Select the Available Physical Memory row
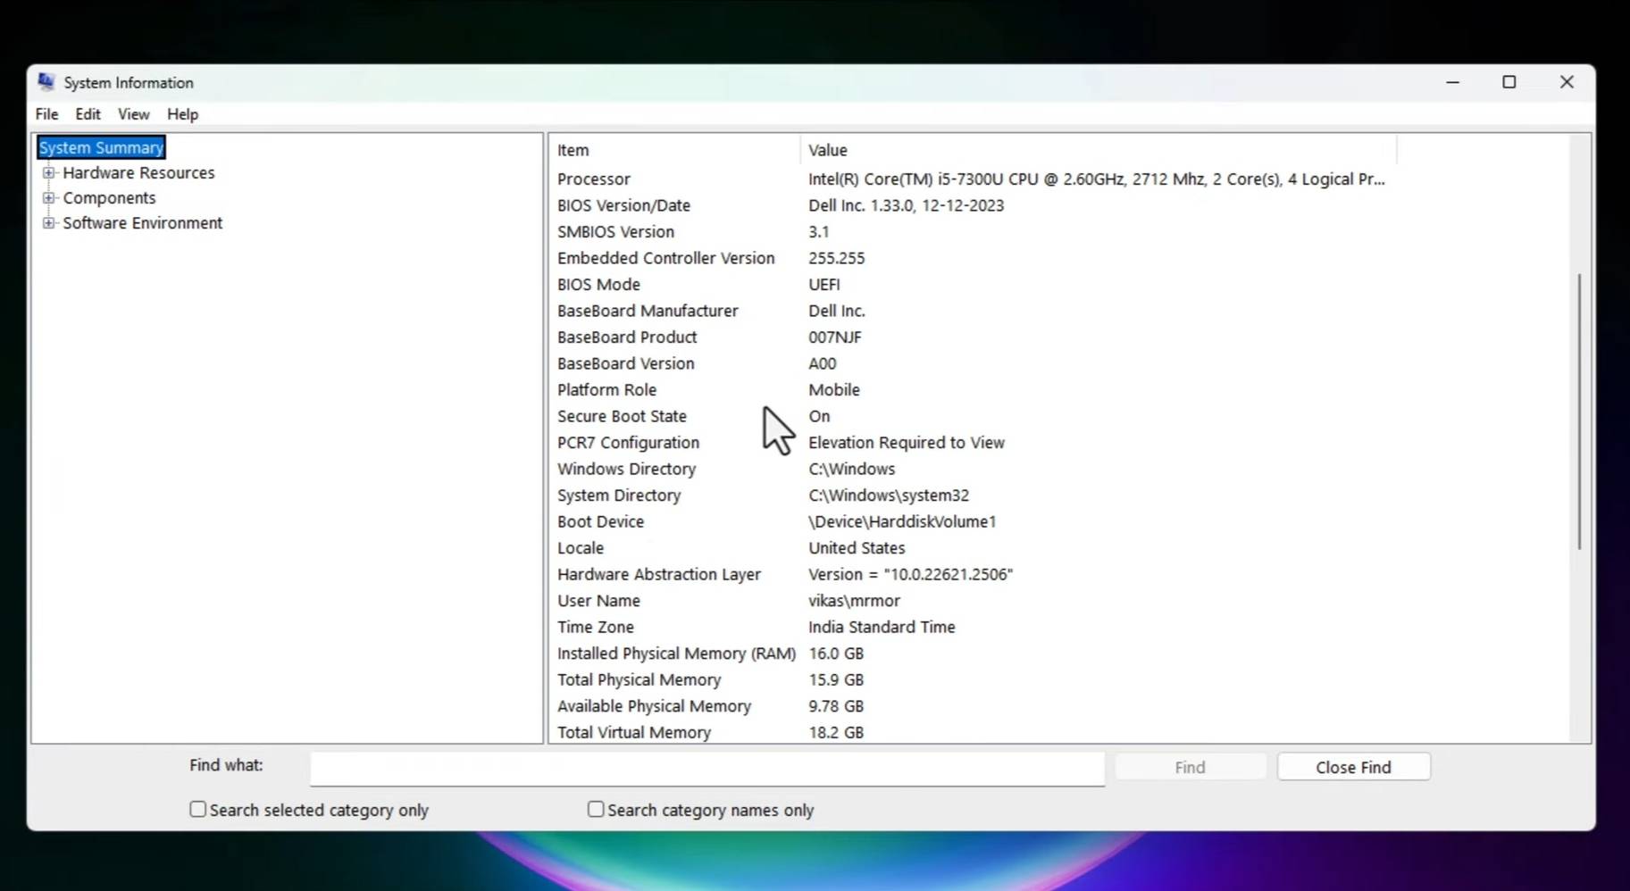 [972, 706]
